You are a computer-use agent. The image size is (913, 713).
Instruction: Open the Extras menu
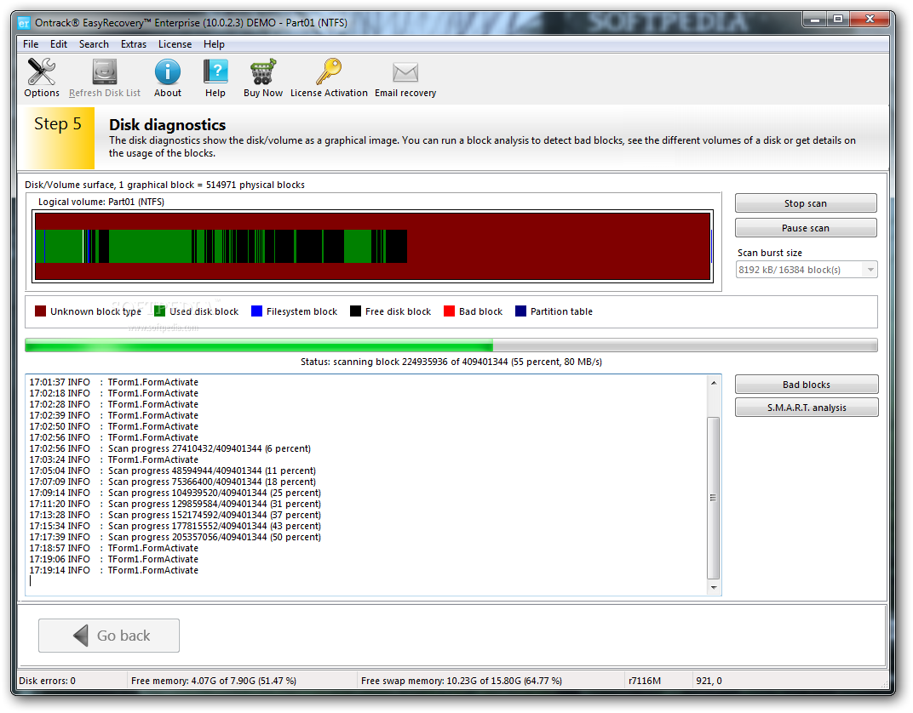pyautogui.click(x=134, y=44)
